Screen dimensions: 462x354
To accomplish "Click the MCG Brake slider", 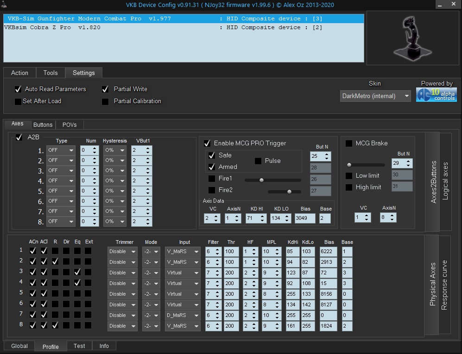I will pyautogui.click(x=366, y=165).
